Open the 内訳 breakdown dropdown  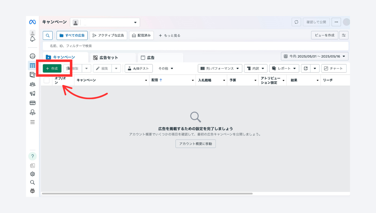click(x=256, y=68)
